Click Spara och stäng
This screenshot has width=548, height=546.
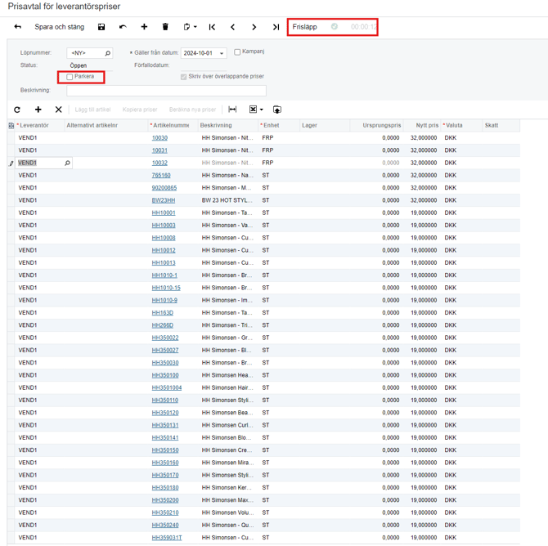tap(59, 27)
